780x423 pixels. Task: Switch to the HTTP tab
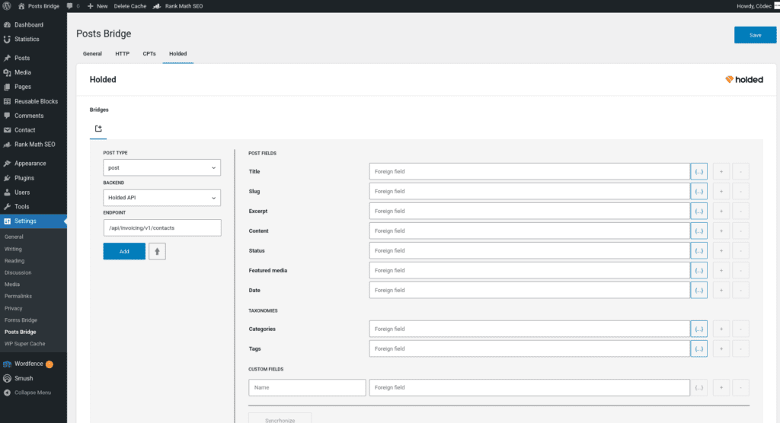122,54
